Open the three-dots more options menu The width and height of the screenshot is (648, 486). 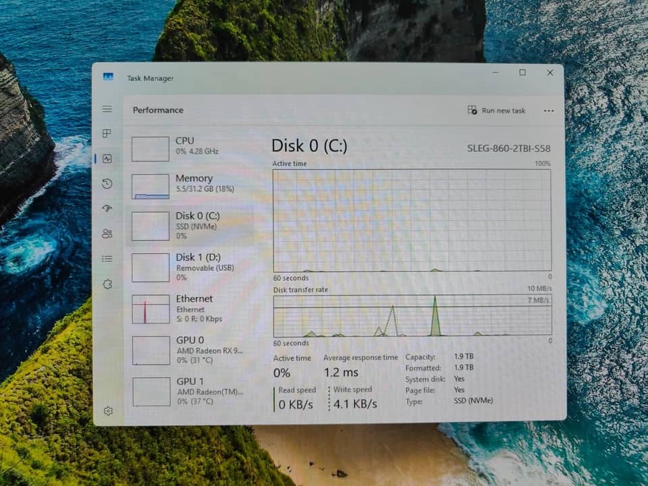coord(549,111)
